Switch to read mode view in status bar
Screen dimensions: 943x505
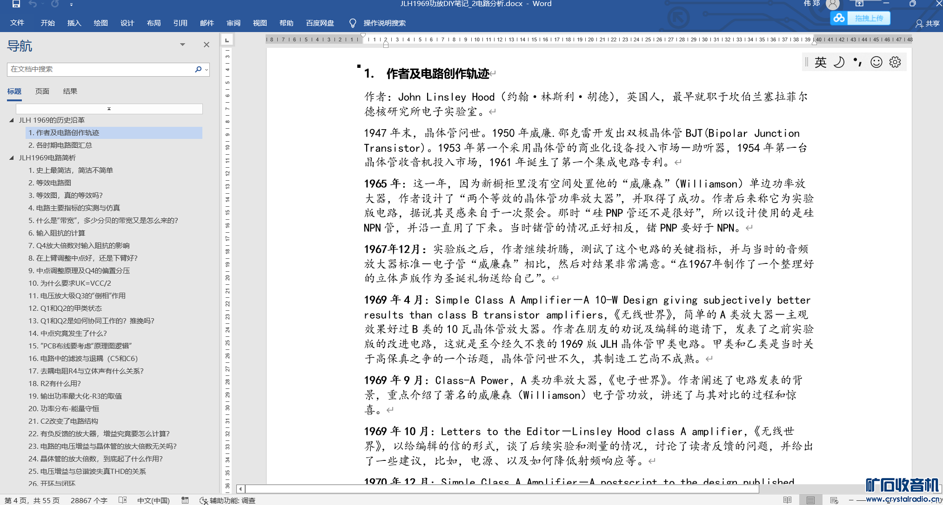(x=787, y=500)
